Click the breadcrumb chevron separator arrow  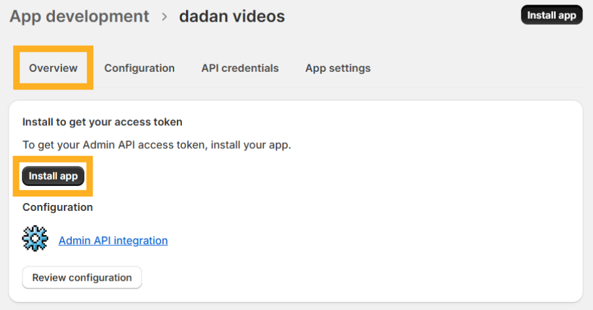pyautogui.click(x=164, y=16)
